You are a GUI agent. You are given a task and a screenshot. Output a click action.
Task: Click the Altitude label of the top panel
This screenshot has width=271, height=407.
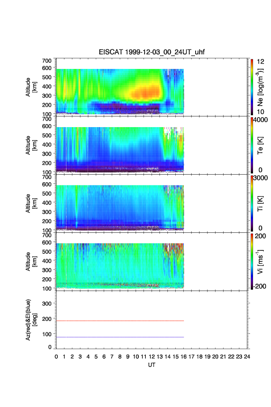[x=30, y=87]
